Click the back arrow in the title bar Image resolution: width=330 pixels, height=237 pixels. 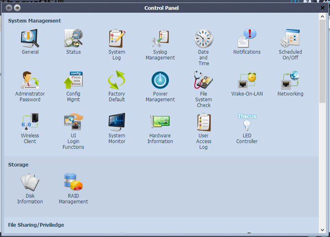(x=9, y=8)
